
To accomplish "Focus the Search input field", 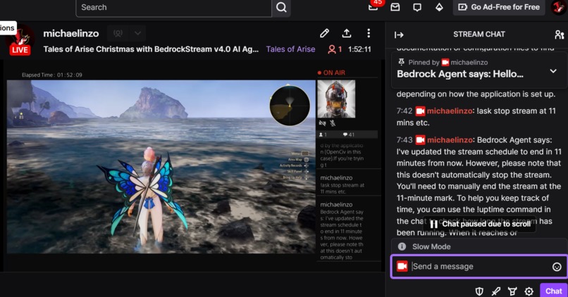I will pyautogui.click(x=174, y=8).
